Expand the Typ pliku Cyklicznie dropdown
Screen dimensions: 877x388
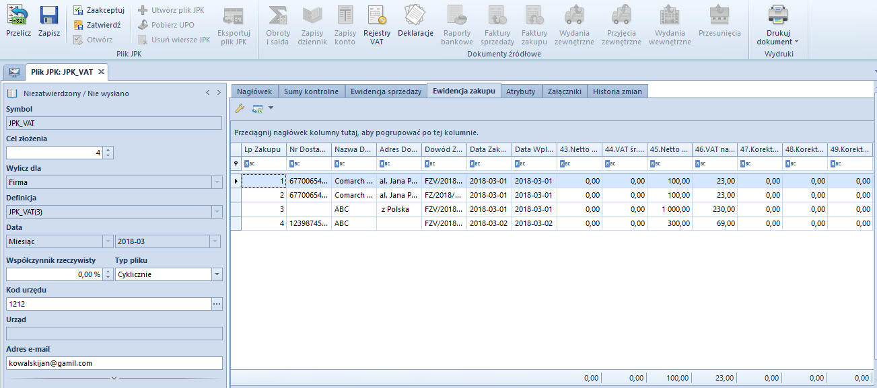tap(217, 274)
